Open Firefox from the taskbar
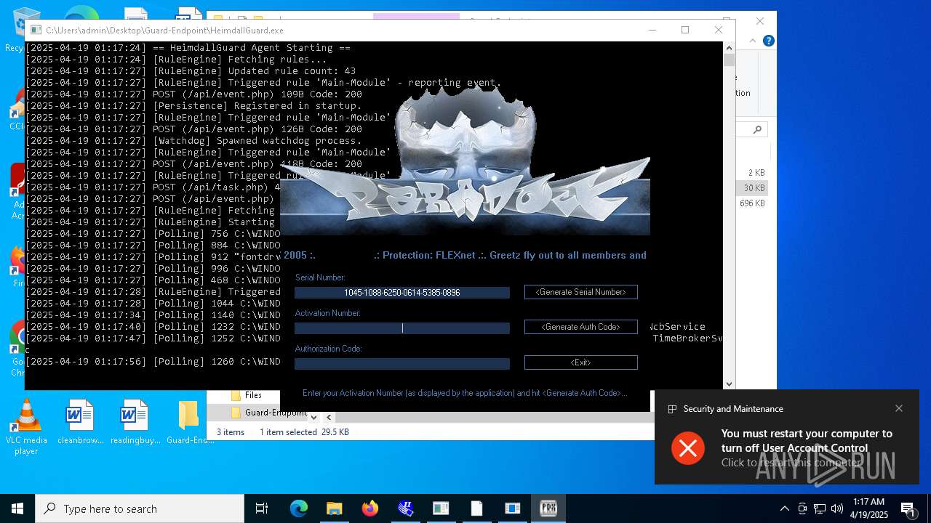This screenshot has height=523, width=931. click(x=369, y=508)
